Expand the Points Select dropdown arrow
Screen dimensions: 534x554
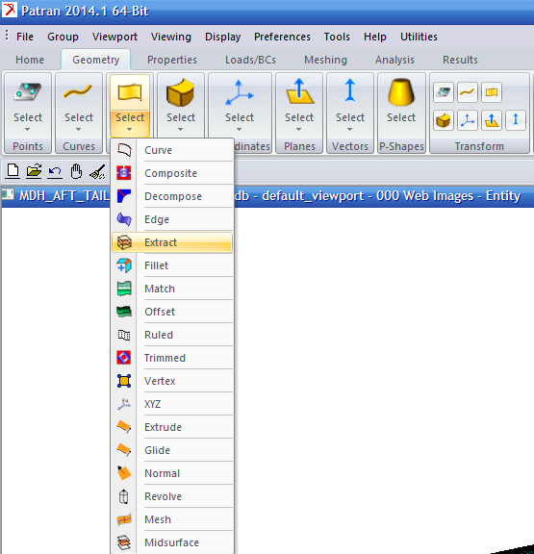[28, 130]
